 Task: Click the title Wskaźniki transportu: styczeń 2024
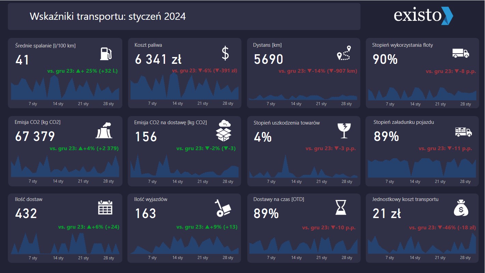tap(108, 16)
